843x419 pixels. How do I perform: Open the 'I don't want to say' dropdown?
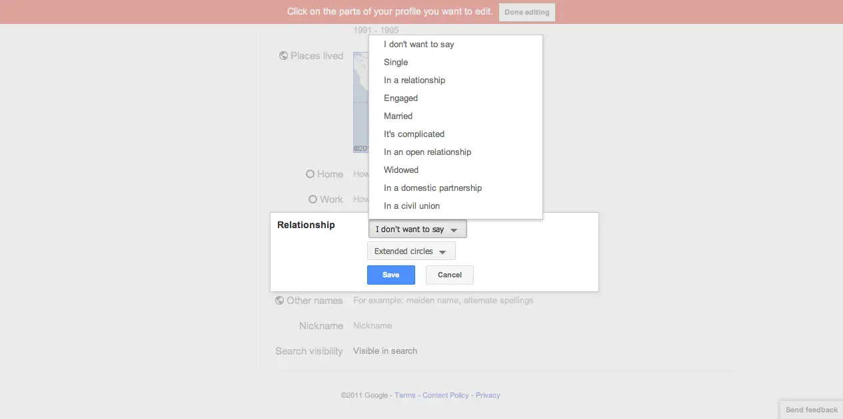417,229
